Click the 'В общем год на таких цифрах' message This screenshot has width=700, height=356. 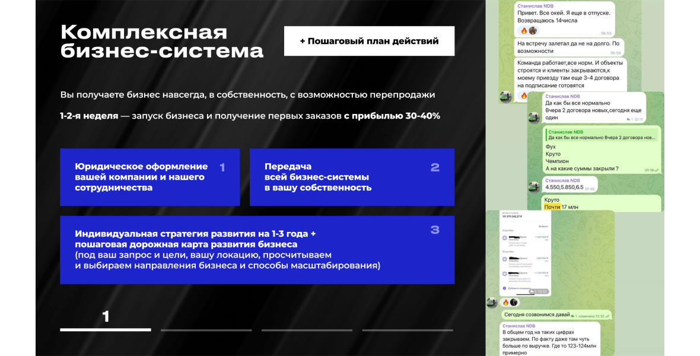click(x=550, y=339)
